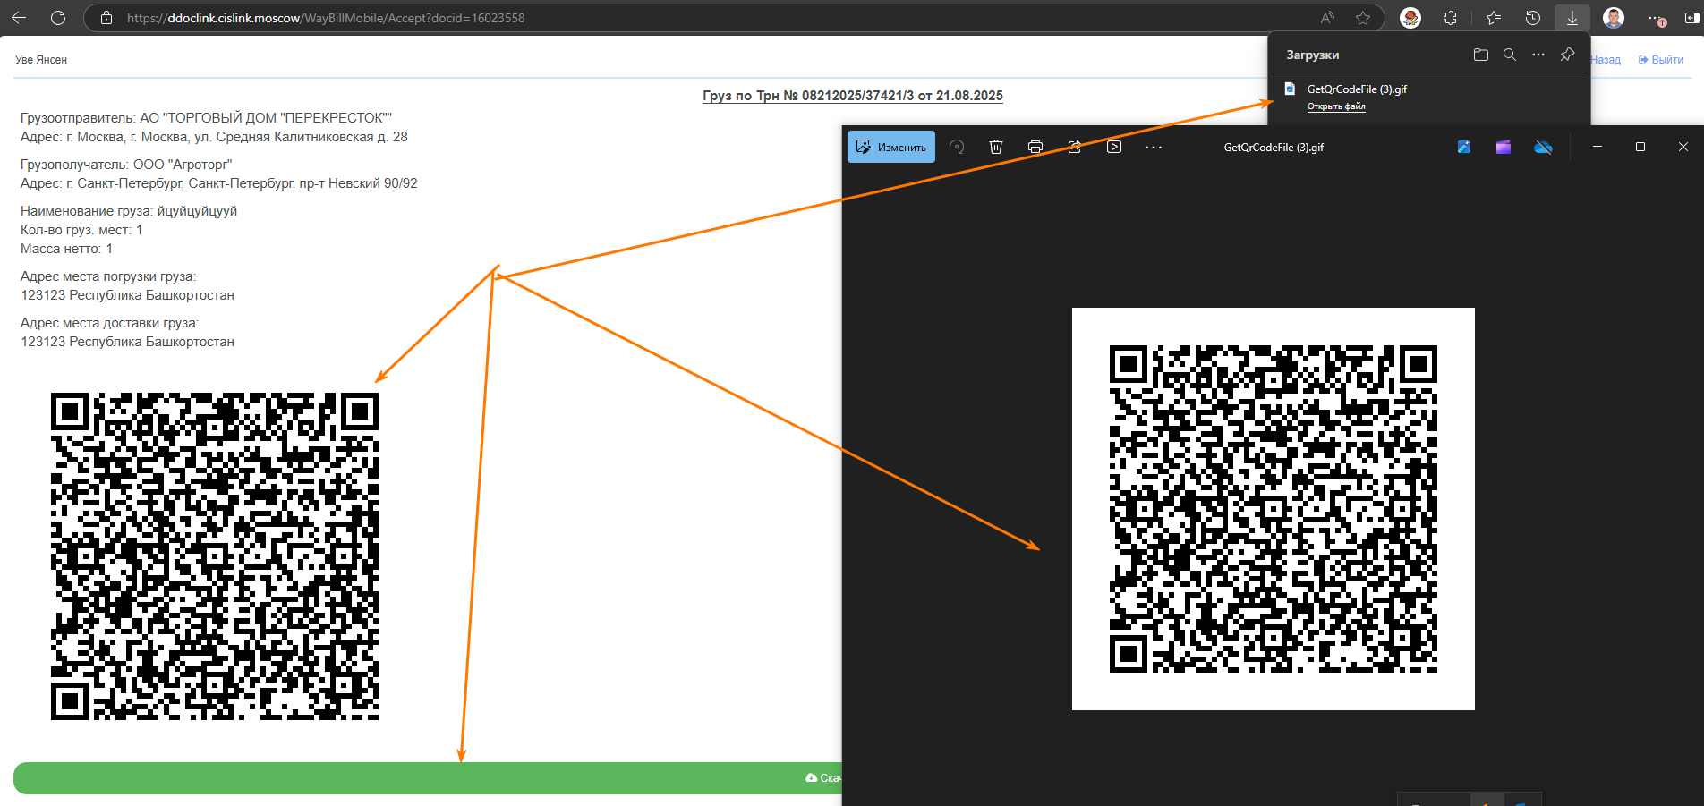
Task: Open the Photos viewer more options menu
Action: [x=1154, y=147]
